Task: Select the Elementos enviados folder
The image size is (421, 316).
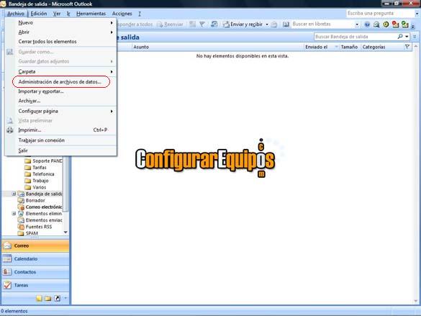Action: [40, 220]
